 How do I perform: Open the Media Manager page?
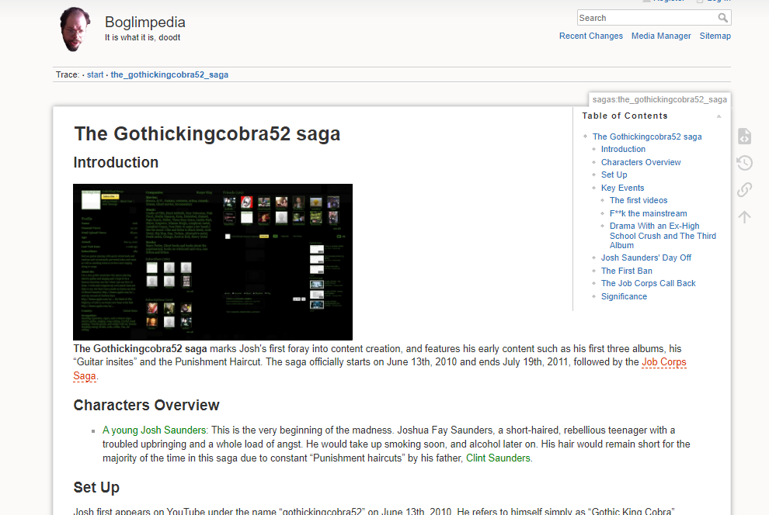(x=661, y=36)
